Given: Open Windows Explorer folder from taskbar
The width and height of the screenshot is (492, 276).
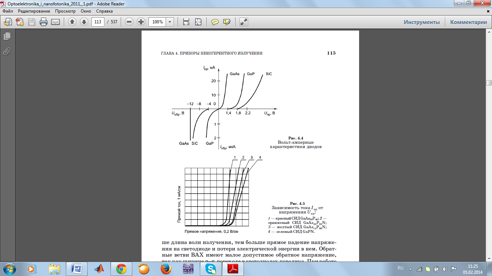Looking at the screenshot, I should [54, 268].
